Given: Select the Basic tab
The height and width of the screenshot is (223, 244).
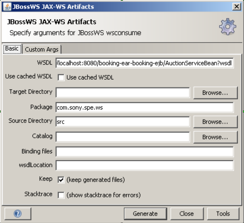Looking at the screenshot, I should pos(12,49).
